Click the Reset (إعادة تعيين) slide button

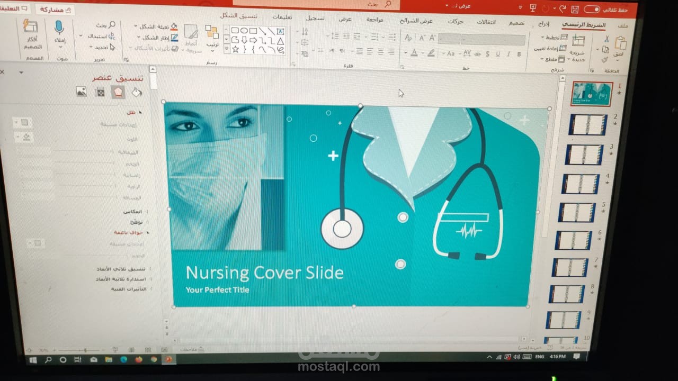pos(551,48)
